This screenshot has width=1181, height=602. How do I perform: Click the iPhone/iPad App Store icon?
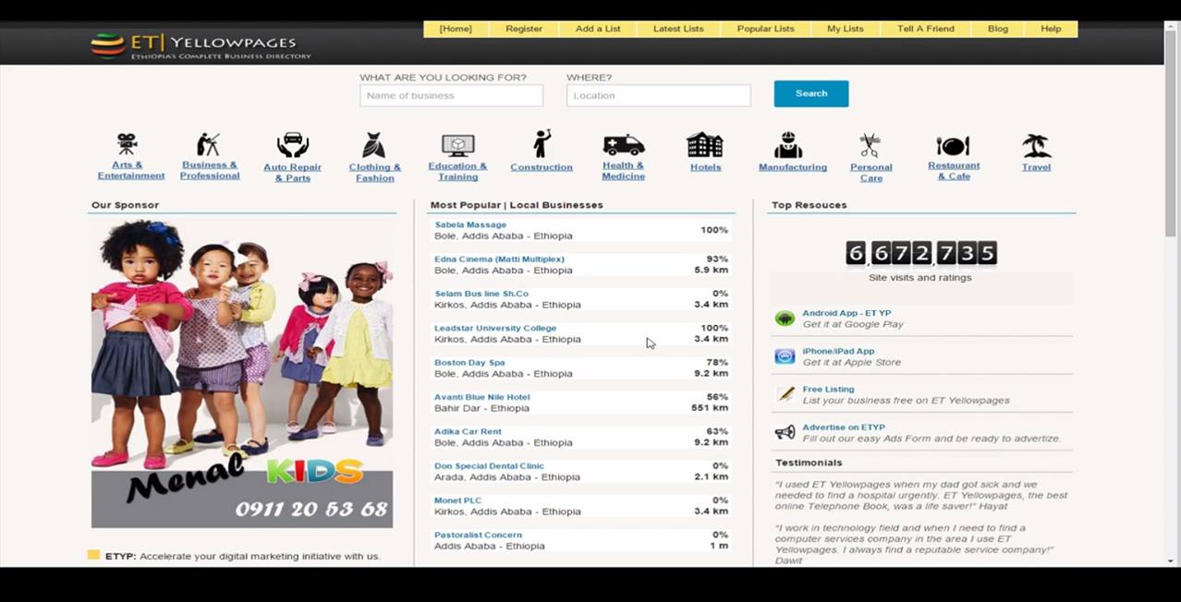coord(785,356)
